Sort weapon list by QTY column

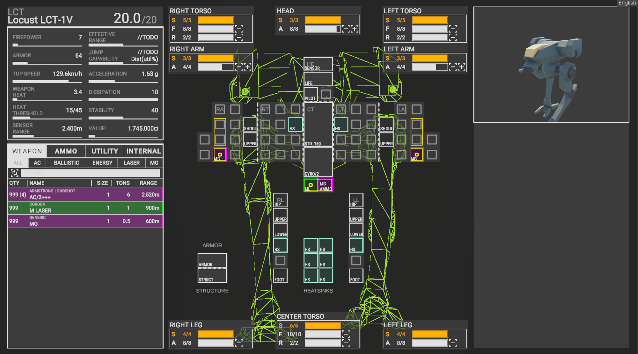tap(14, 183)
